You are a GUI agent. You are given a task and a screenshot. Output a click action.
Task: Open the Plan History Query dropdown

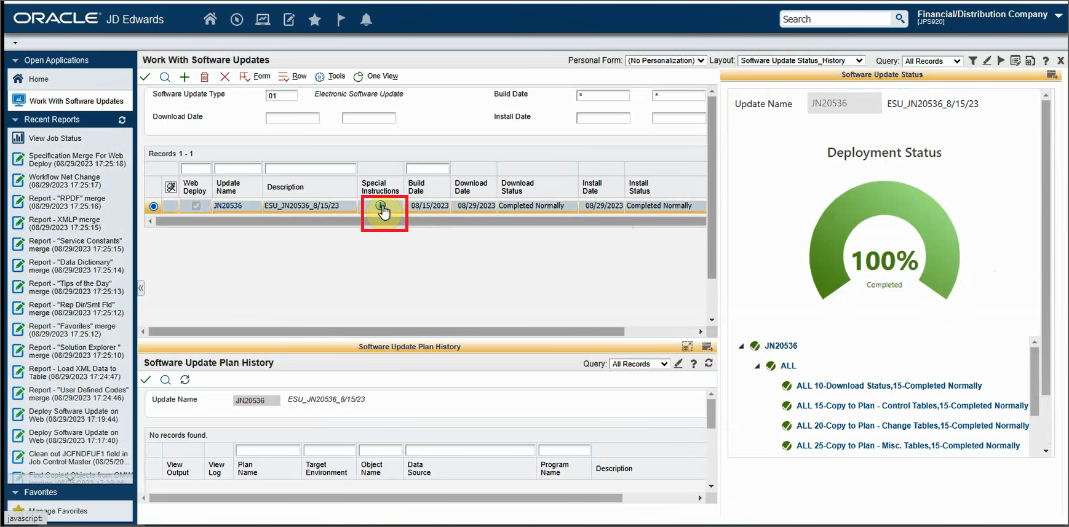[x=640, y=364]
